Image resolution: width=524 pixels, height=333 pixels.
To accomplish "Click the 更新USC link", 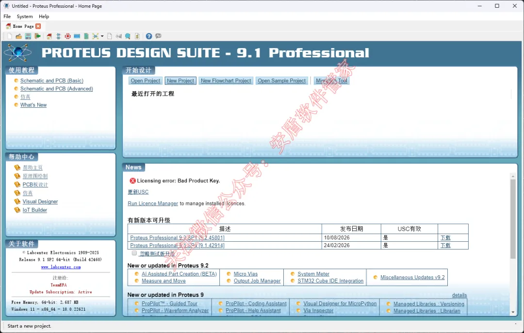I will click(x=138, y=192).
